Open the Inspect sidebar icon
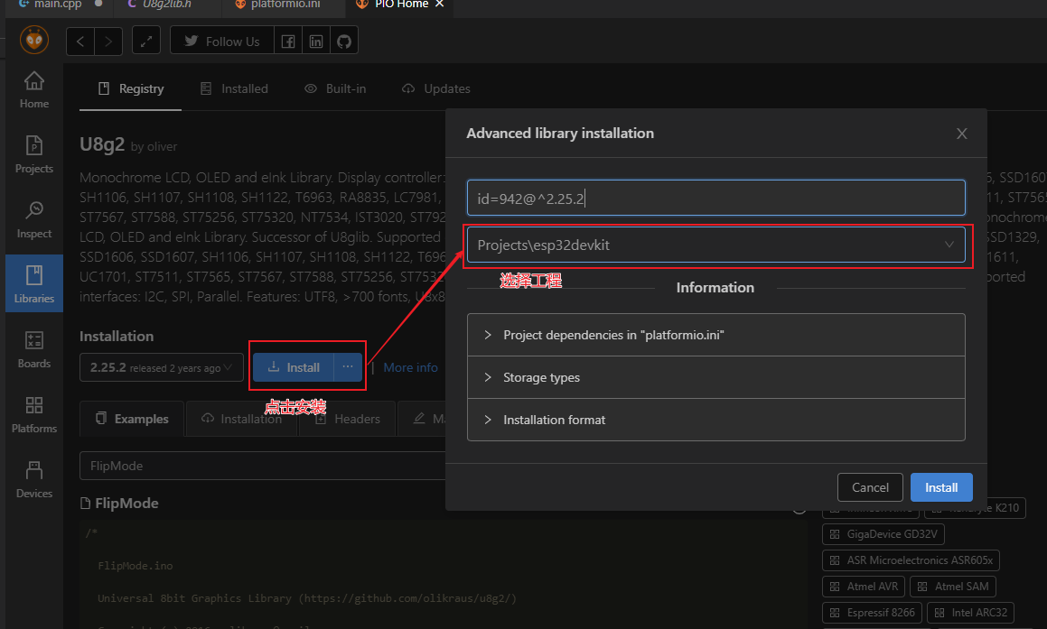 (34, 219)
